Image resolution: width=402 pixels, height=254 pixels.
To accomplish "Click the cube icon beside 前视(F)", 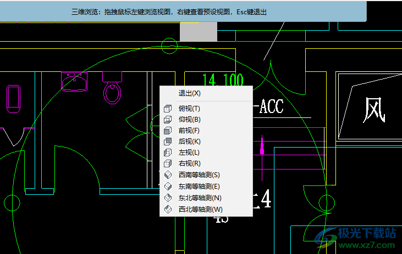I will tap(168, 131).
